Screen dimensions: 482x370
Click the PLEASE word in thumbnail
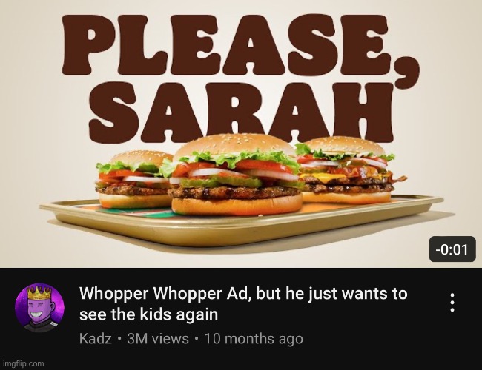point(226,45)
